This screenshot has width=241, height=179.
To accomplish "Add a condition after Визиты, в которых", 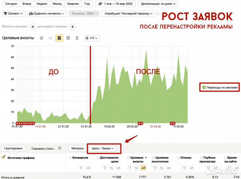I will [x=32, y=27].
